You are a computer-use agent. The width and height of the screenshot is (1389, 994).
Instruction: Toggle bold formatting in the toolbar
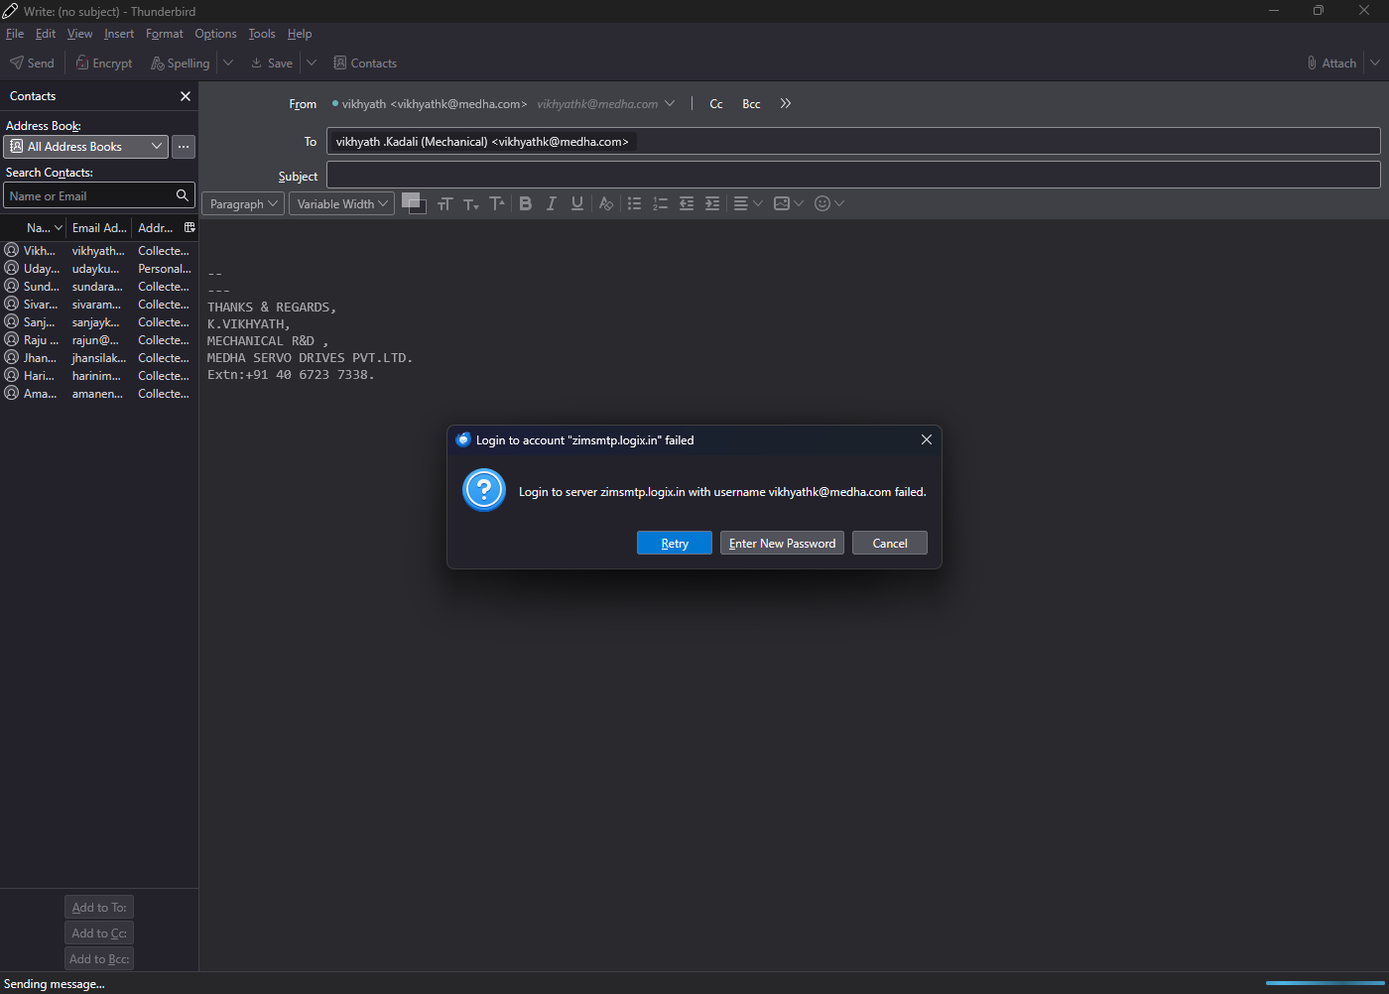[526, 203]
